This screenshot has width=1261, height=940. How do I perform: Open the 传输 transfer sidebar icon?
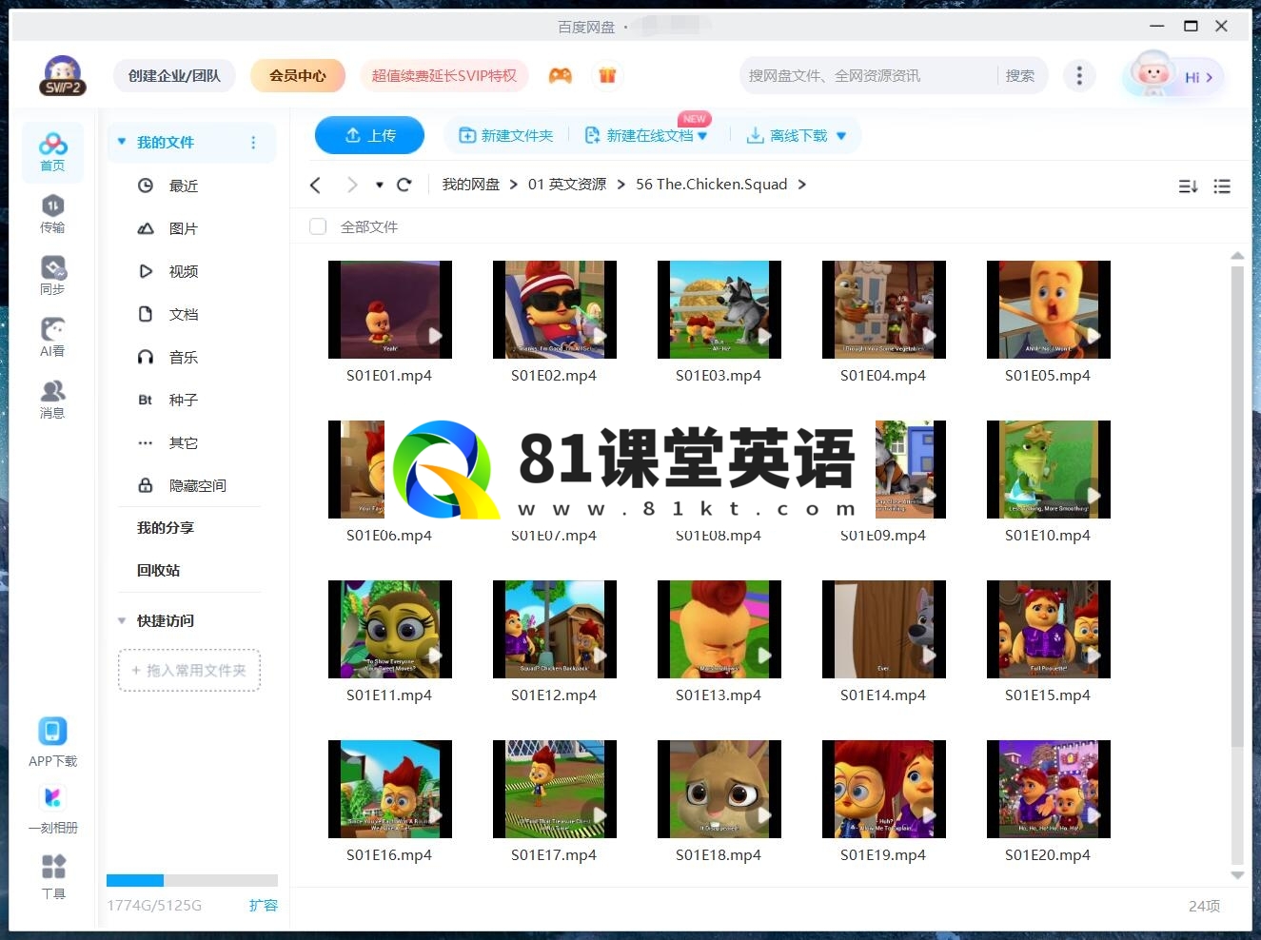(52, 213)
